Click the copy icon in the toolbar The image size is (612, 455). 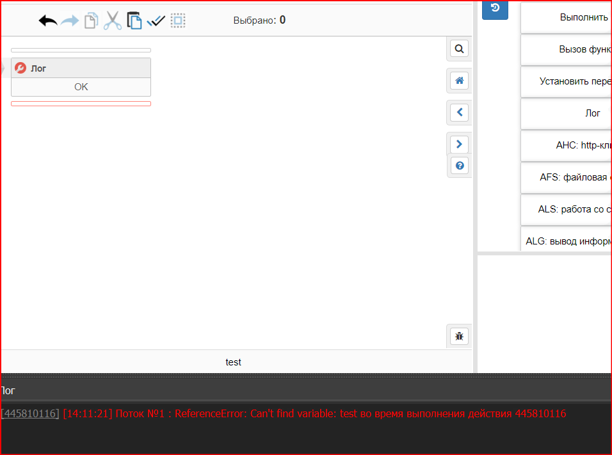[92, 20]
